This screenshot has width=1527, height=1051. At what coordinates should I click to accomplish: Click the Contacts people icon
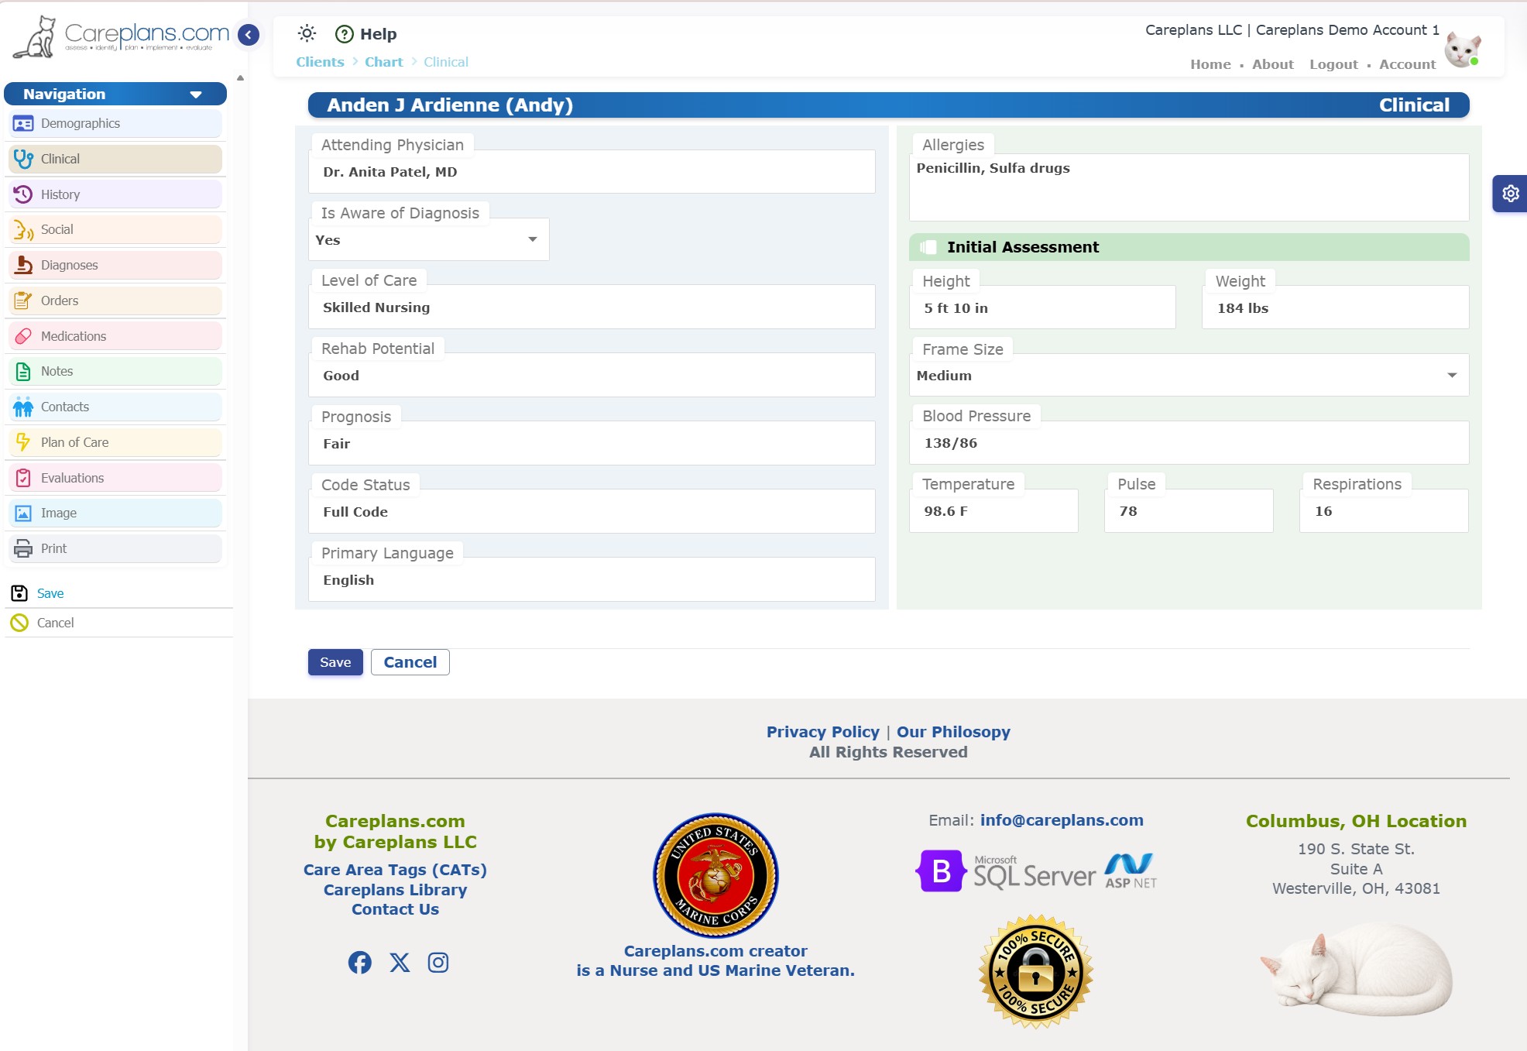(x=23, y=407)
